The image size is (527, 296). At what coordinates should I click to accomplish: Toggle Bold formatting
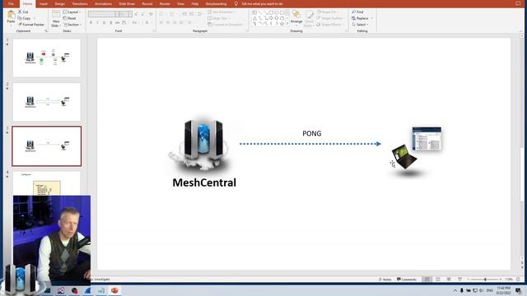tap(91, 22)
